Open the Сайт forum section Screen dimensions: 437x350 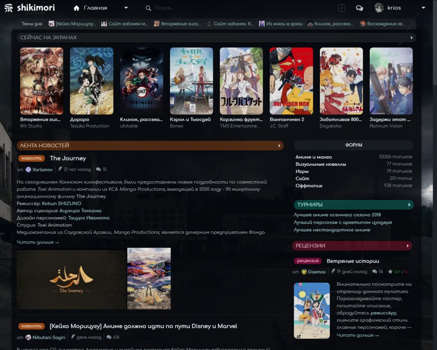pyautogui.click(x=302, y=178)
